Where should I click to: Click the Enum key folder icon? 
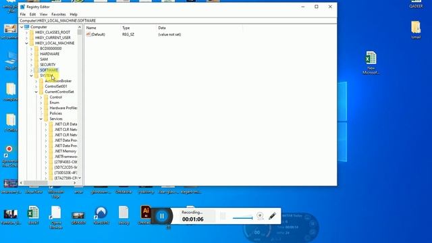click(x=46, y=103)
